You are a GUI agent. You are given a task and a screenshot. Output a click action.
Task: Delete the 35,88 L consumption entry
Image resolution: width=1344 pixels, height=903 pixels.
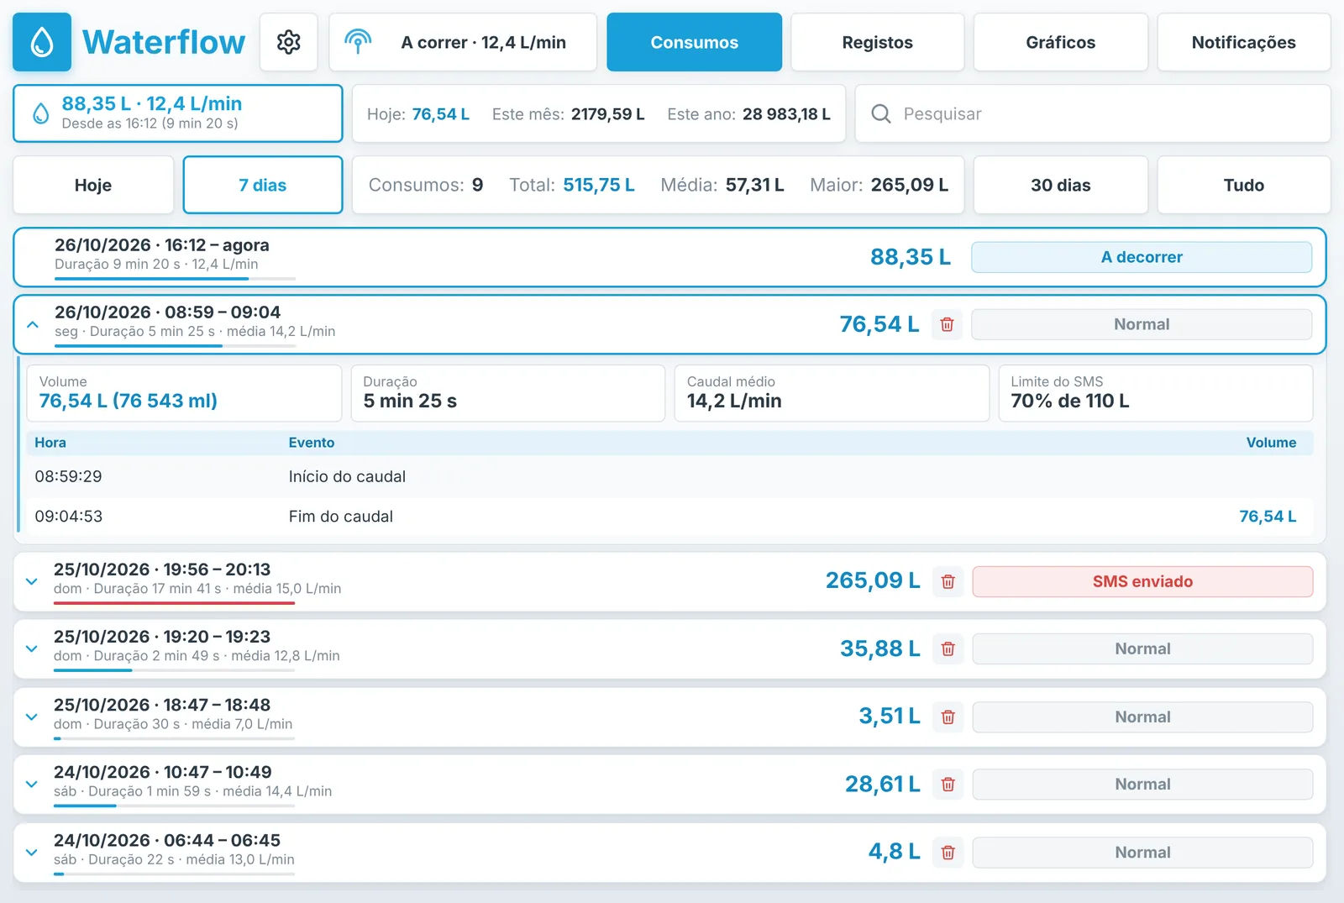pos(948,648)
